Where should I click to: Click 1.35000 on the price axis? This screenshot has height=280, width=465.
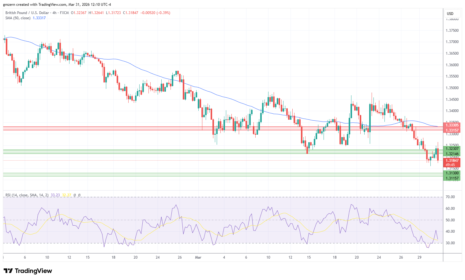click(452, 88)
